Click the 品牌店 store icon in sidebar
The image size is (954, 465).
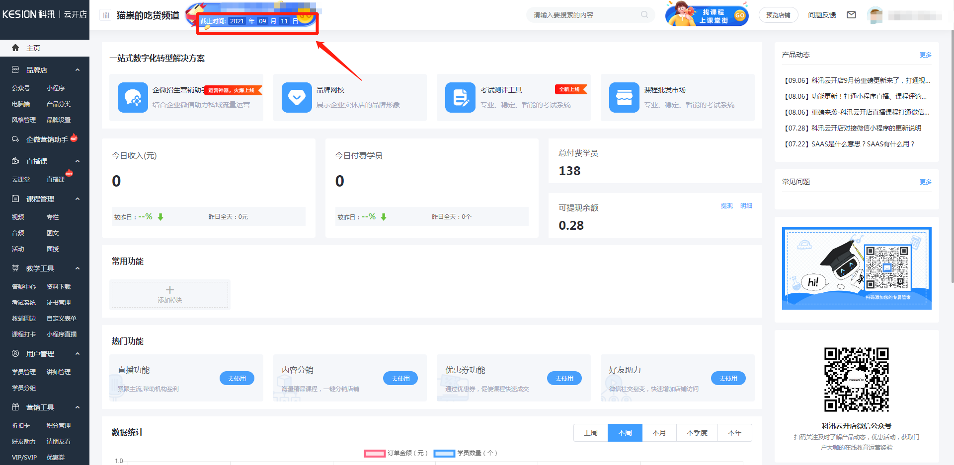coord(15,70)
